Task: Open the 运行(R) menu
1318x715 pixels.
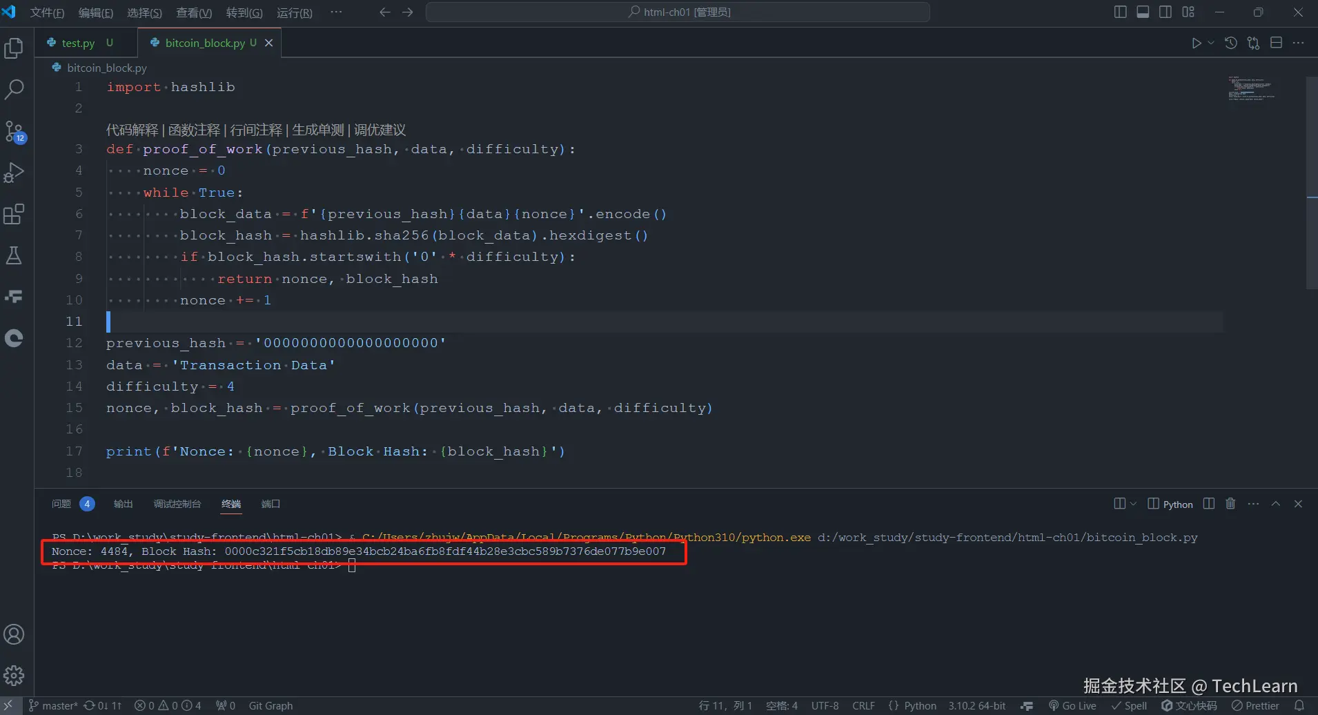Action: (294, 12)
